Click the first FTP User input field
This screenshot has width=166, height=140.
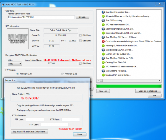(x=35, y=120)
